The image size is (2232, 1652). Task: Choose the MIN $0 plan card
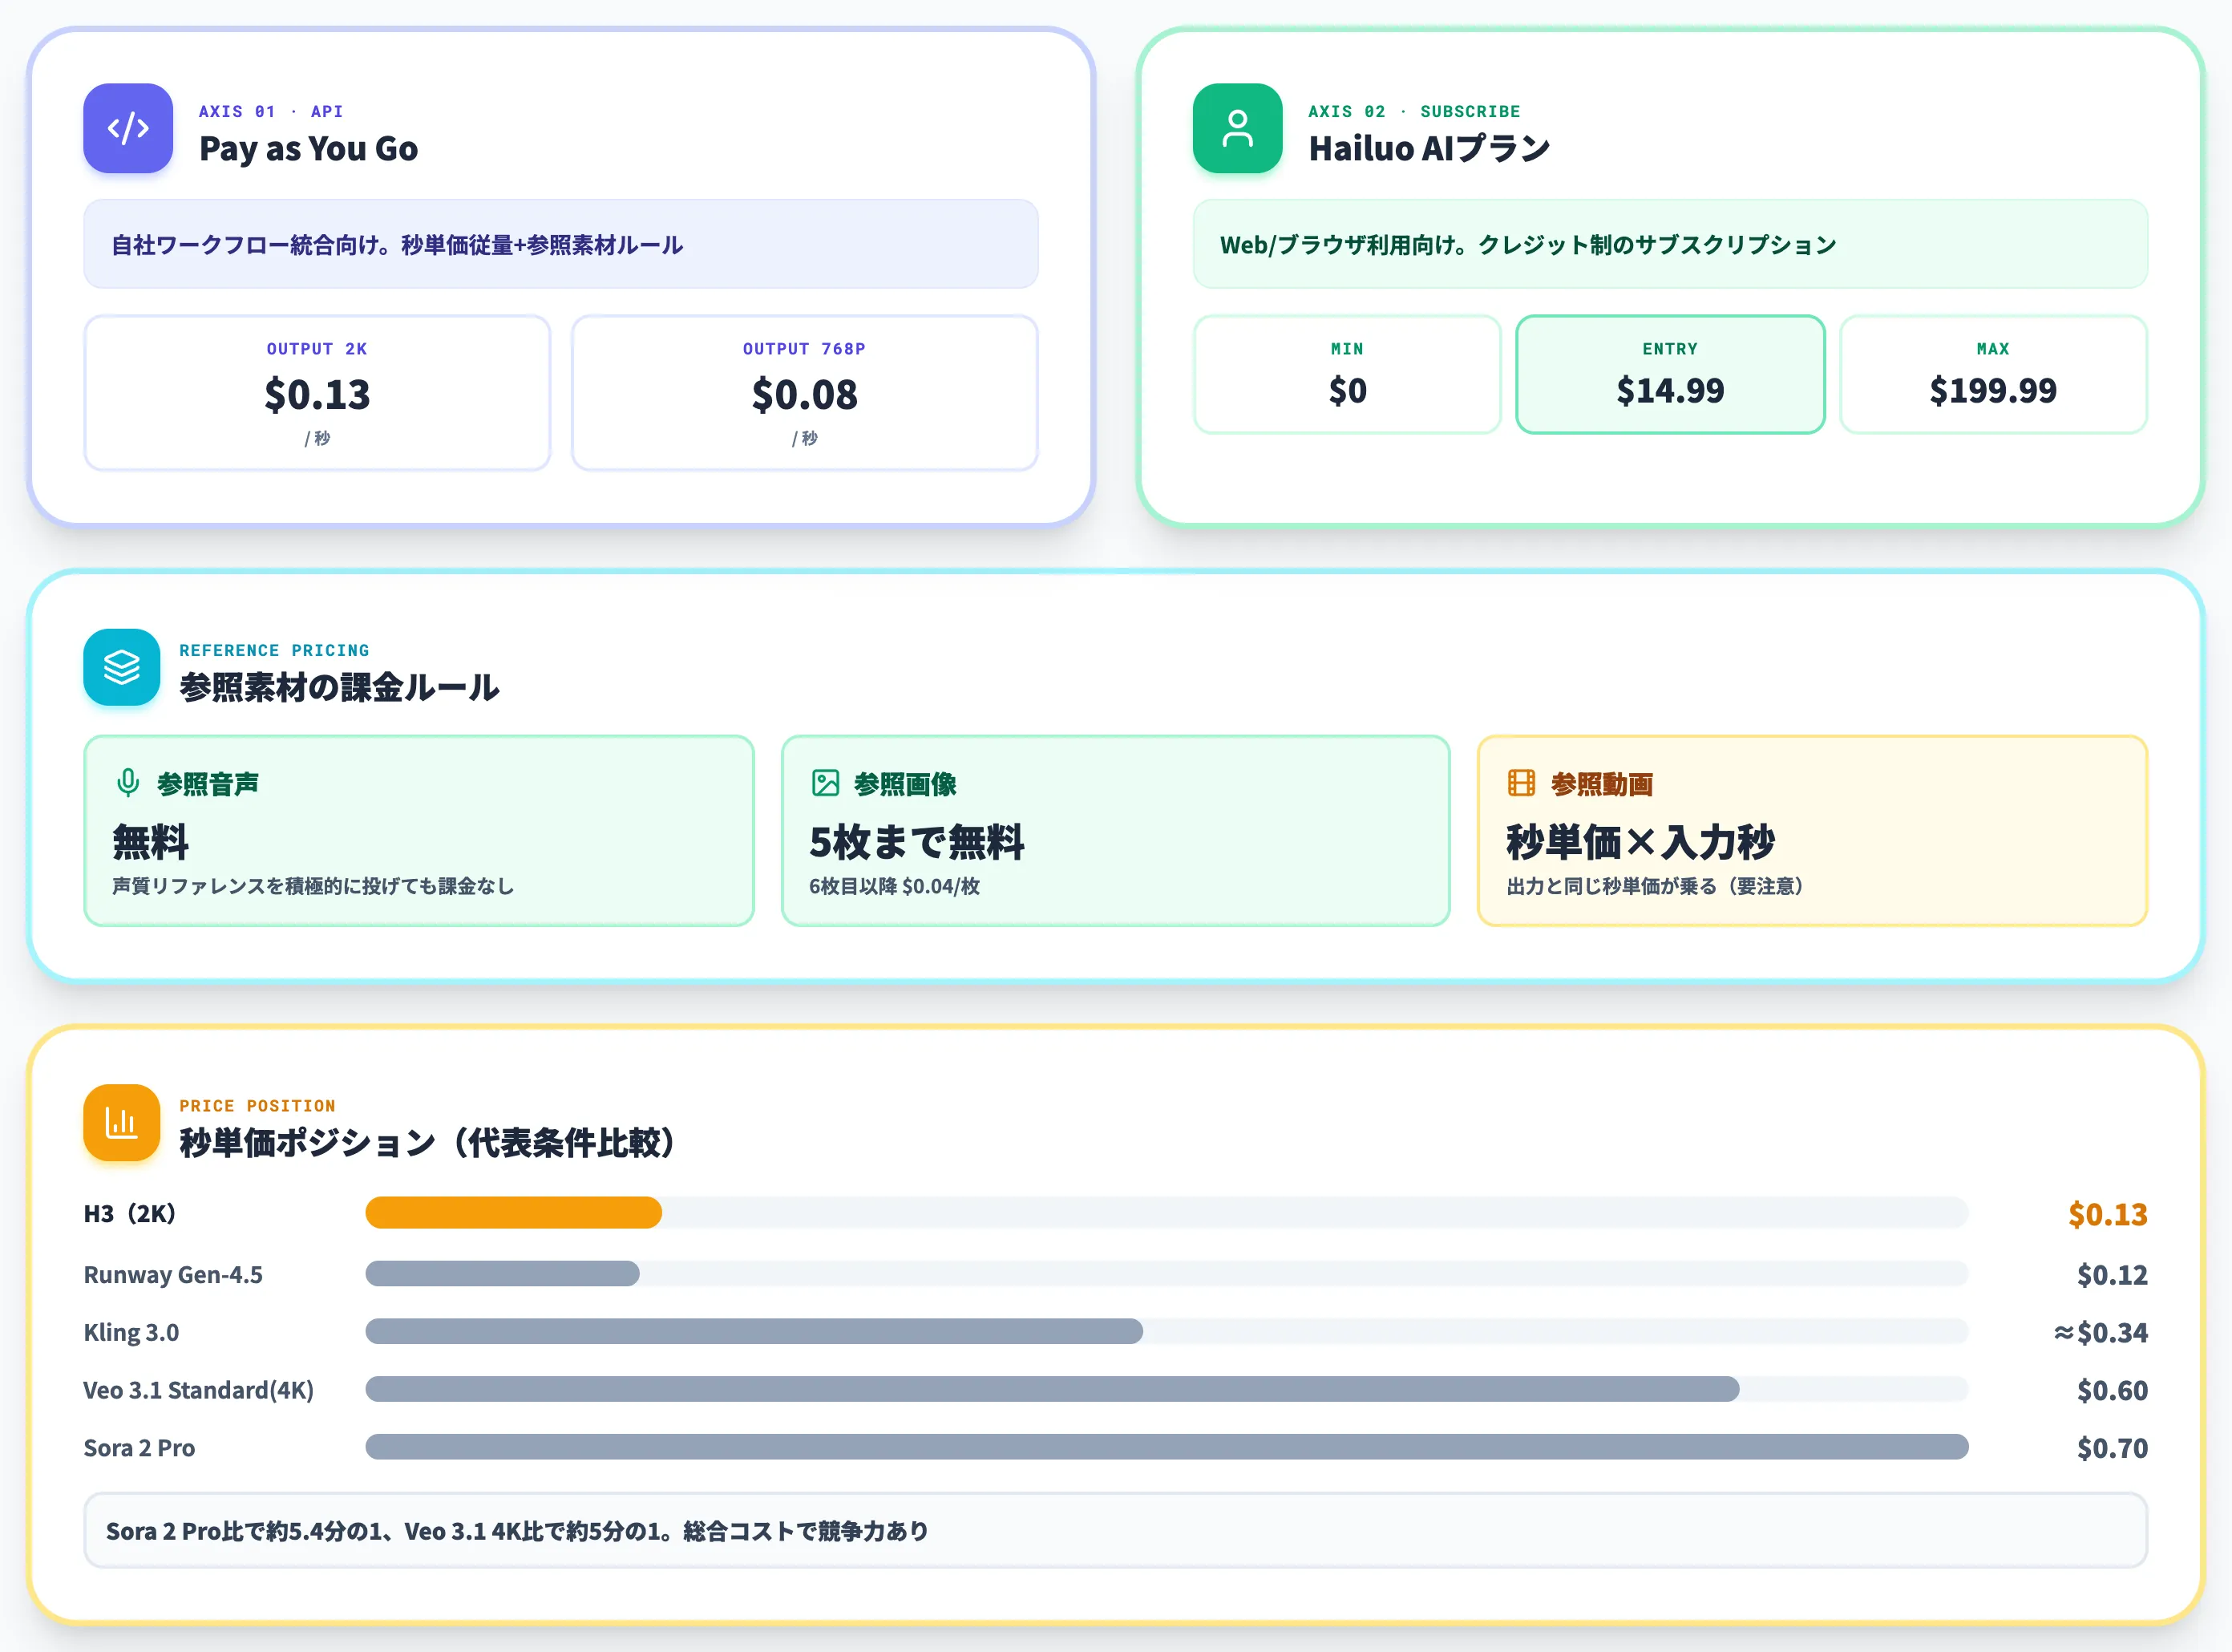coord(1348,374)
